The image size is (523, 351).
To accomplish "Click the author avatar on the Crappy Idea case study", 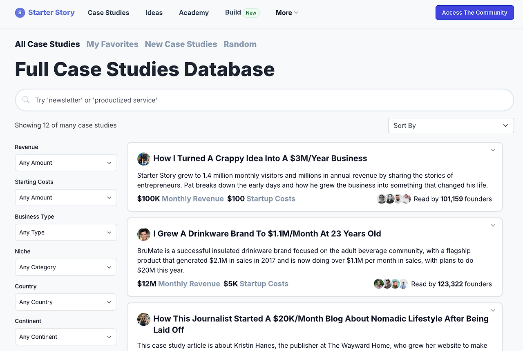I will point(144,159).
